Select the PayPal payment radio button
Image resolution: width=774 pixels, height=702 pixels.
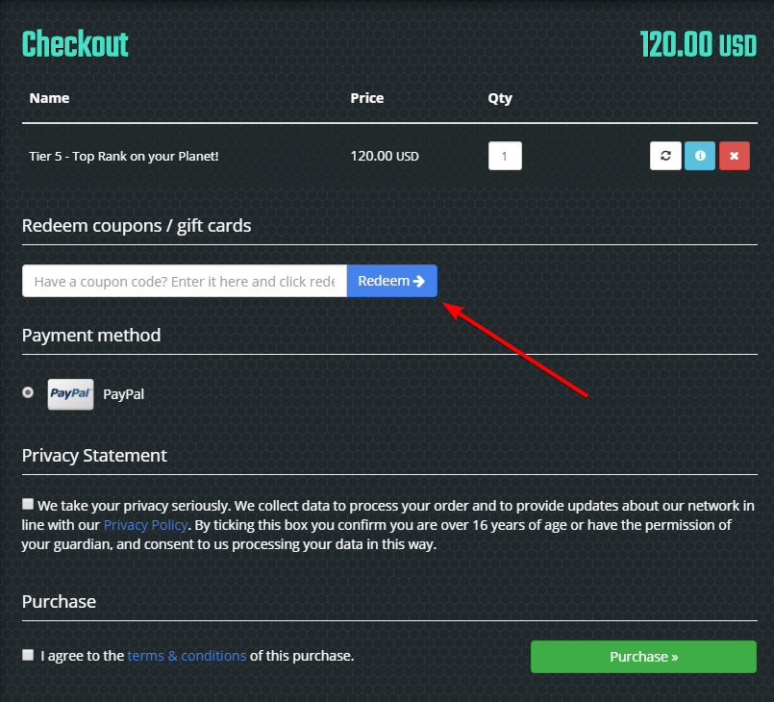pos(28,392)
